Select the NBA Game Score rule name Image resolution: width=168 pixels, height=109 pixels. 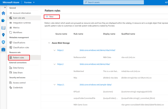[x=80, y=105]
